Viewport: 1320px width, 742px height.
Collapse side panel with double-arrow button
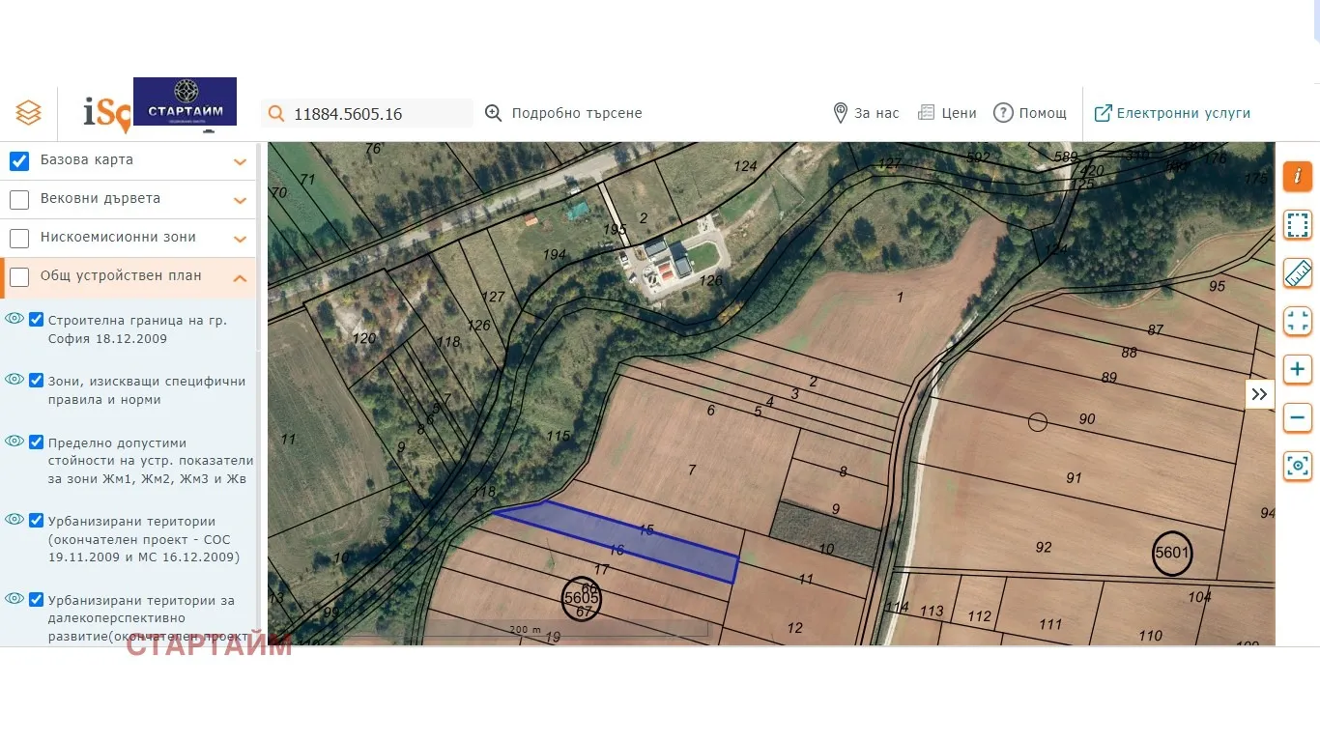pyautogui.click(x=1259, y=394)
